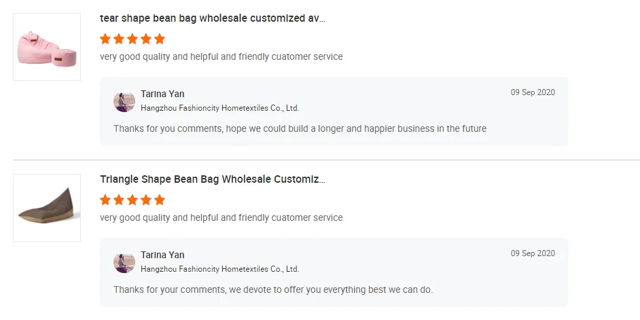640x320 pixels.
Task: Click the fifth star of tear shape review
Action: coord(160,39)
